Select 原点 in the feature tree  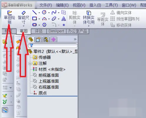click(x=40, y=93)
